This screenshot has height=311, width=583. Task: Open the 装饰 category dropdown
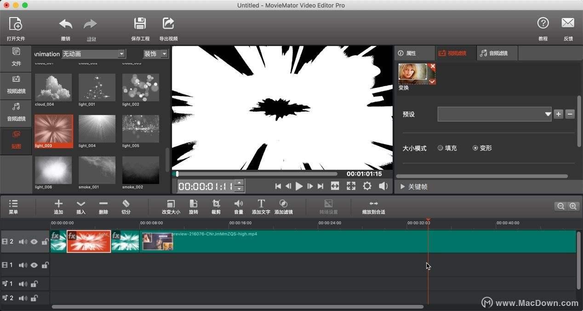pos(155,54)
